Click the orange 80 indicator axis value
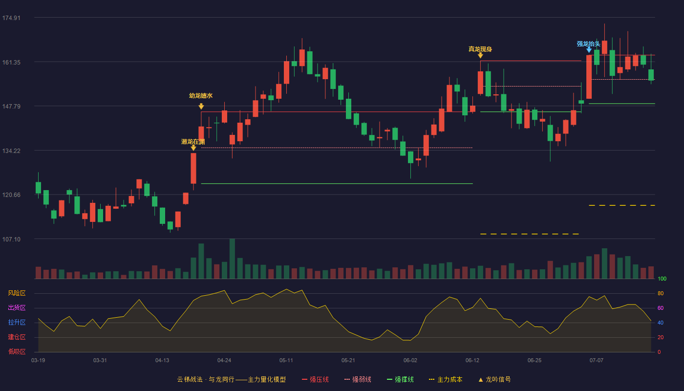Screen dimensions: 684x391 [661, 293]
